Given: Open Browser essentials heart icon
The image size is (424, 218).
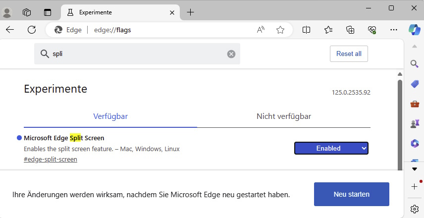Looking at the screenshot, I should coord(372,30).
